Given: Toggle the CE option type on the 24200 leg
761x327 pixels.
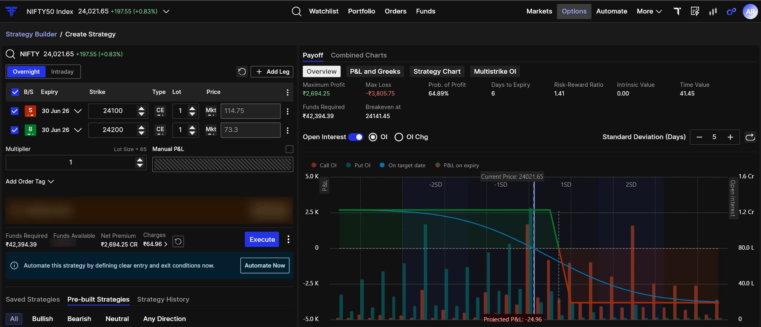Looking at the screenshot, I should pos(160,130).
